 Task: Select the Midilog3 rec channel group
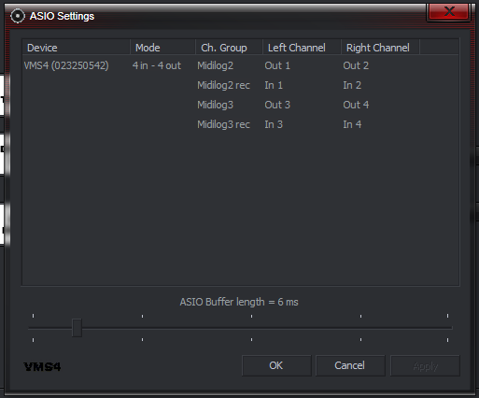coord(223,124)
